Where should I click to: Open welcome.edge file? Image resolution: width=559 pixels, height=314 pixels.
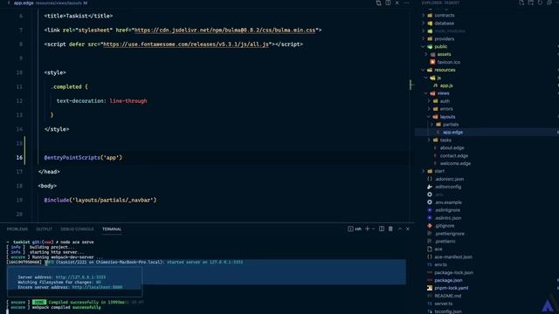(x=455, y=163)
